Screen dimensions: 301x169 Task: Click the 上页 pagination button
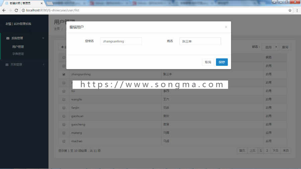click(252, 151)
